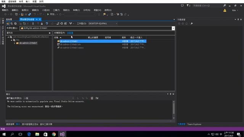Close the Source Control Explorer document tab
This screenshot has width=244, height=137.
tap(40, 19)
